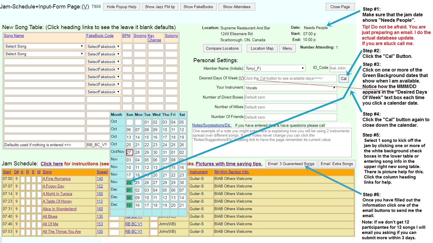The image size is (433, 243).
Task: Tick the S checkbox for A Night In Tunisia
Action: 34,194
